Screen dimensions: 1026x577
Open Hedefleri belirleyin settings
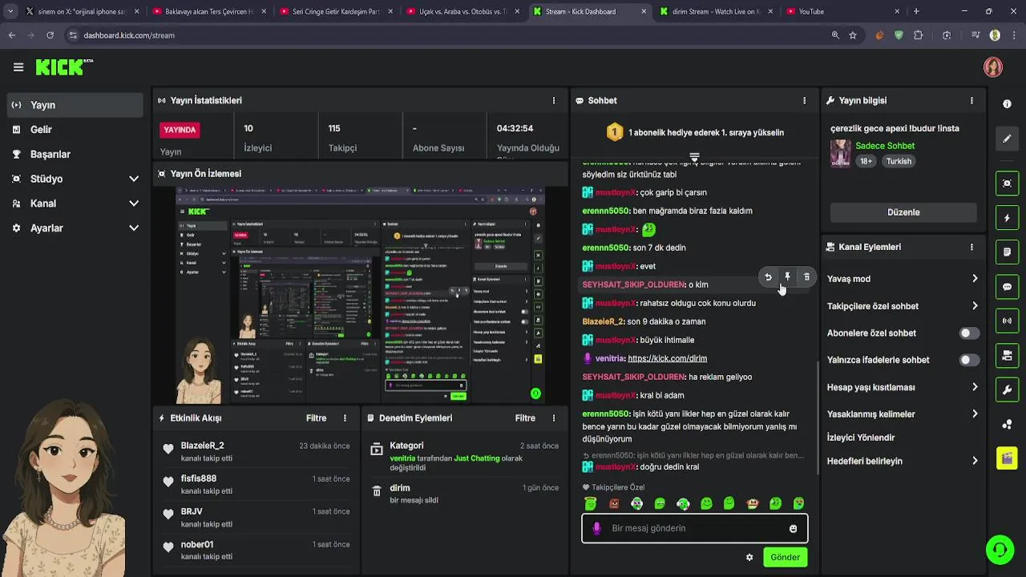coord(903,461)
